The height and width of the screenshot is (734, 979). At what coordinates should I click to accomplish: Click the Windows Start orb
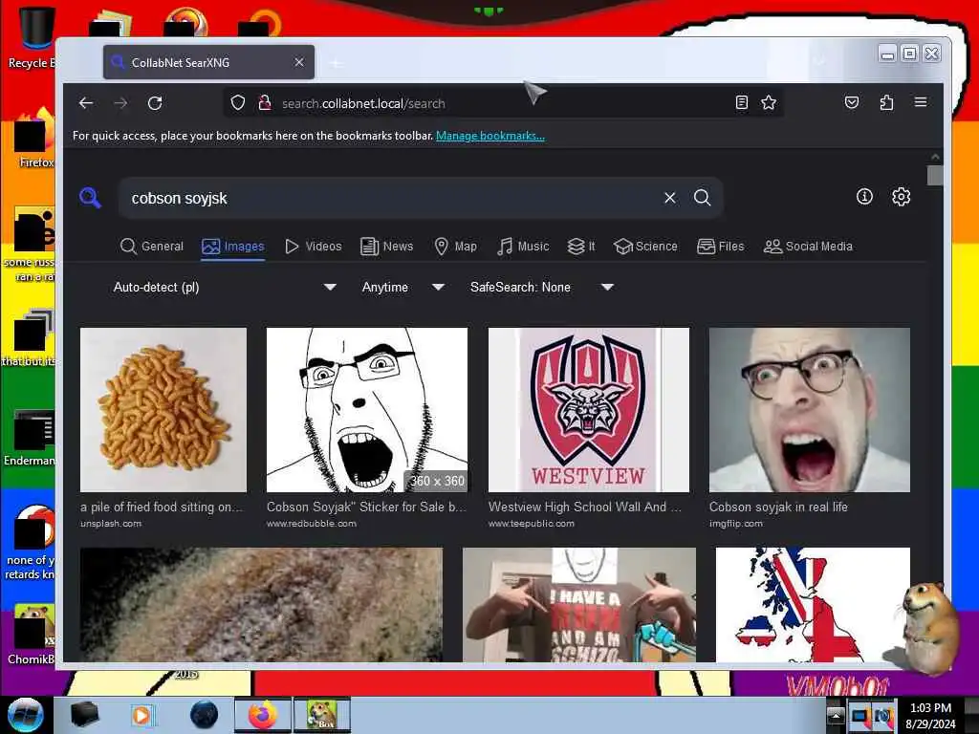26,715
